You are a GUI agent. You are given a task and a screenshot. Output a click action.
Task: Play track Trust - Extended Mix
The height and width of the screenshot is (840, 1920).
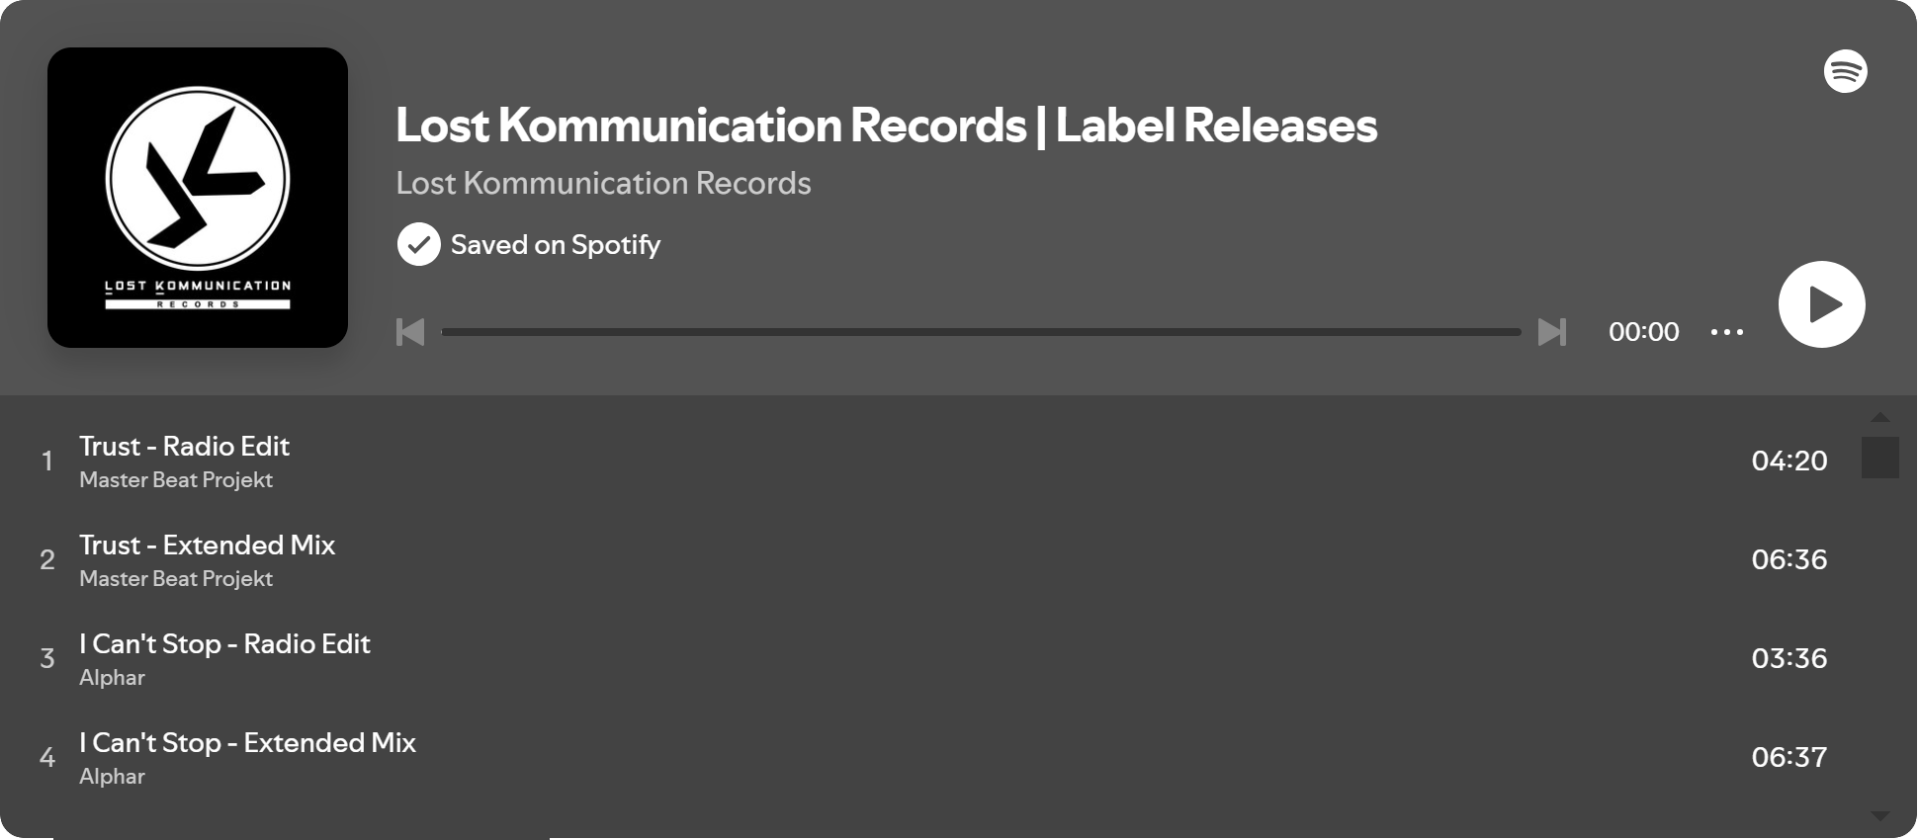[x=208, y=546]
